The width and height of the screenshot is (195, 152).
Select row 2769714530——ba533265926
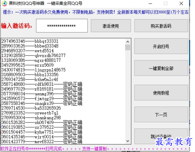(x=31, y=108)
